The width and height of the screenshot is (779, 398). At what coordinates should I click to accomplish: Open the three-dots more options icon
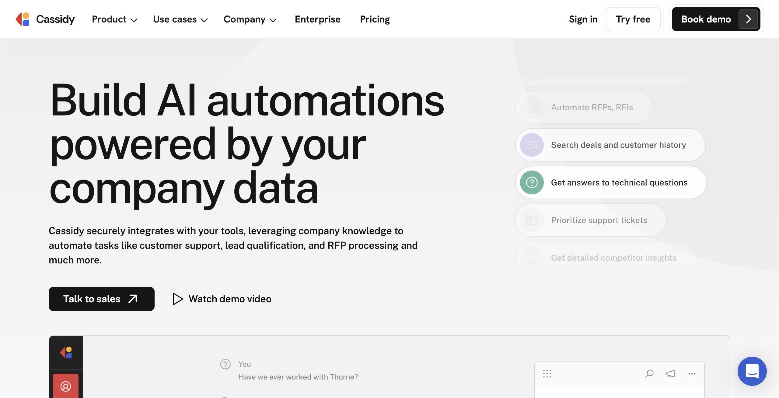(692, 373)
